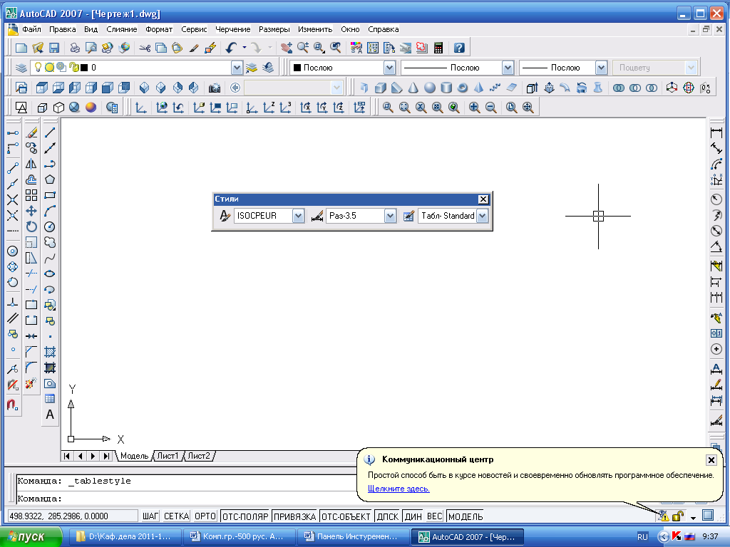Toggle ДПСК dynamic UCS
Image resolution: width=730 pixels, height=547 pixels.
[x=387, y=516]
